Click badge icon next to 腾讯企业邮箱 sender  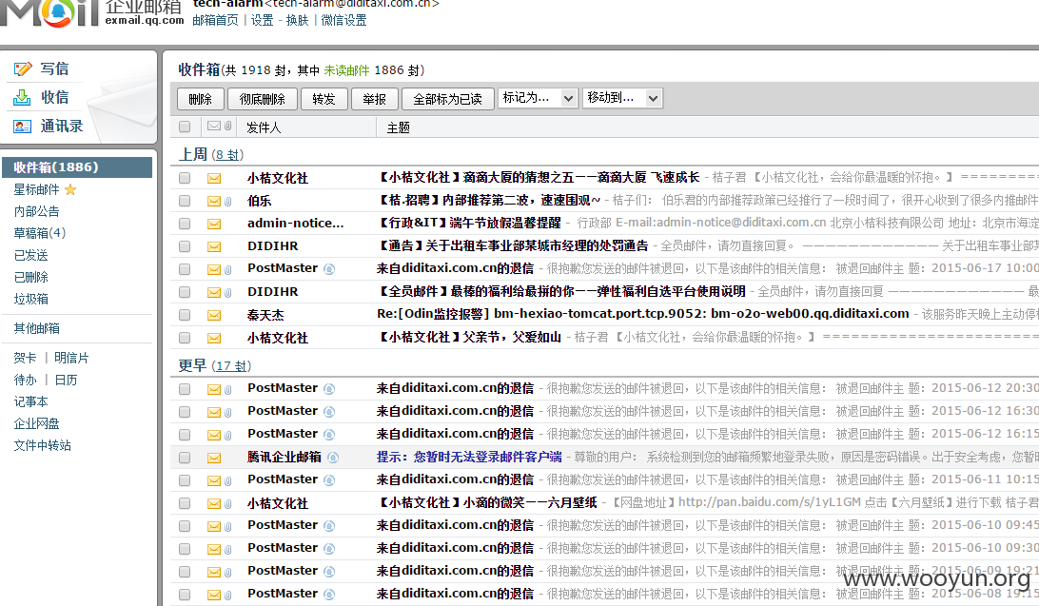tap(333, 458)
